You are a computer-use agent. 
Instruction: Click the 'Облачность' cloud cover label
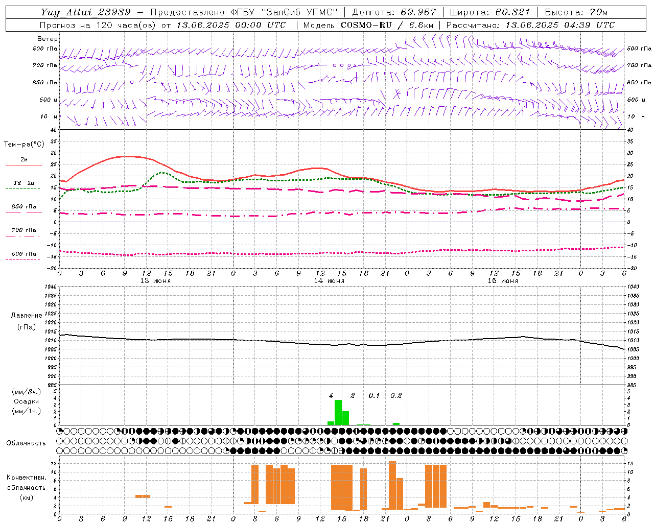[x=26, y=443]
